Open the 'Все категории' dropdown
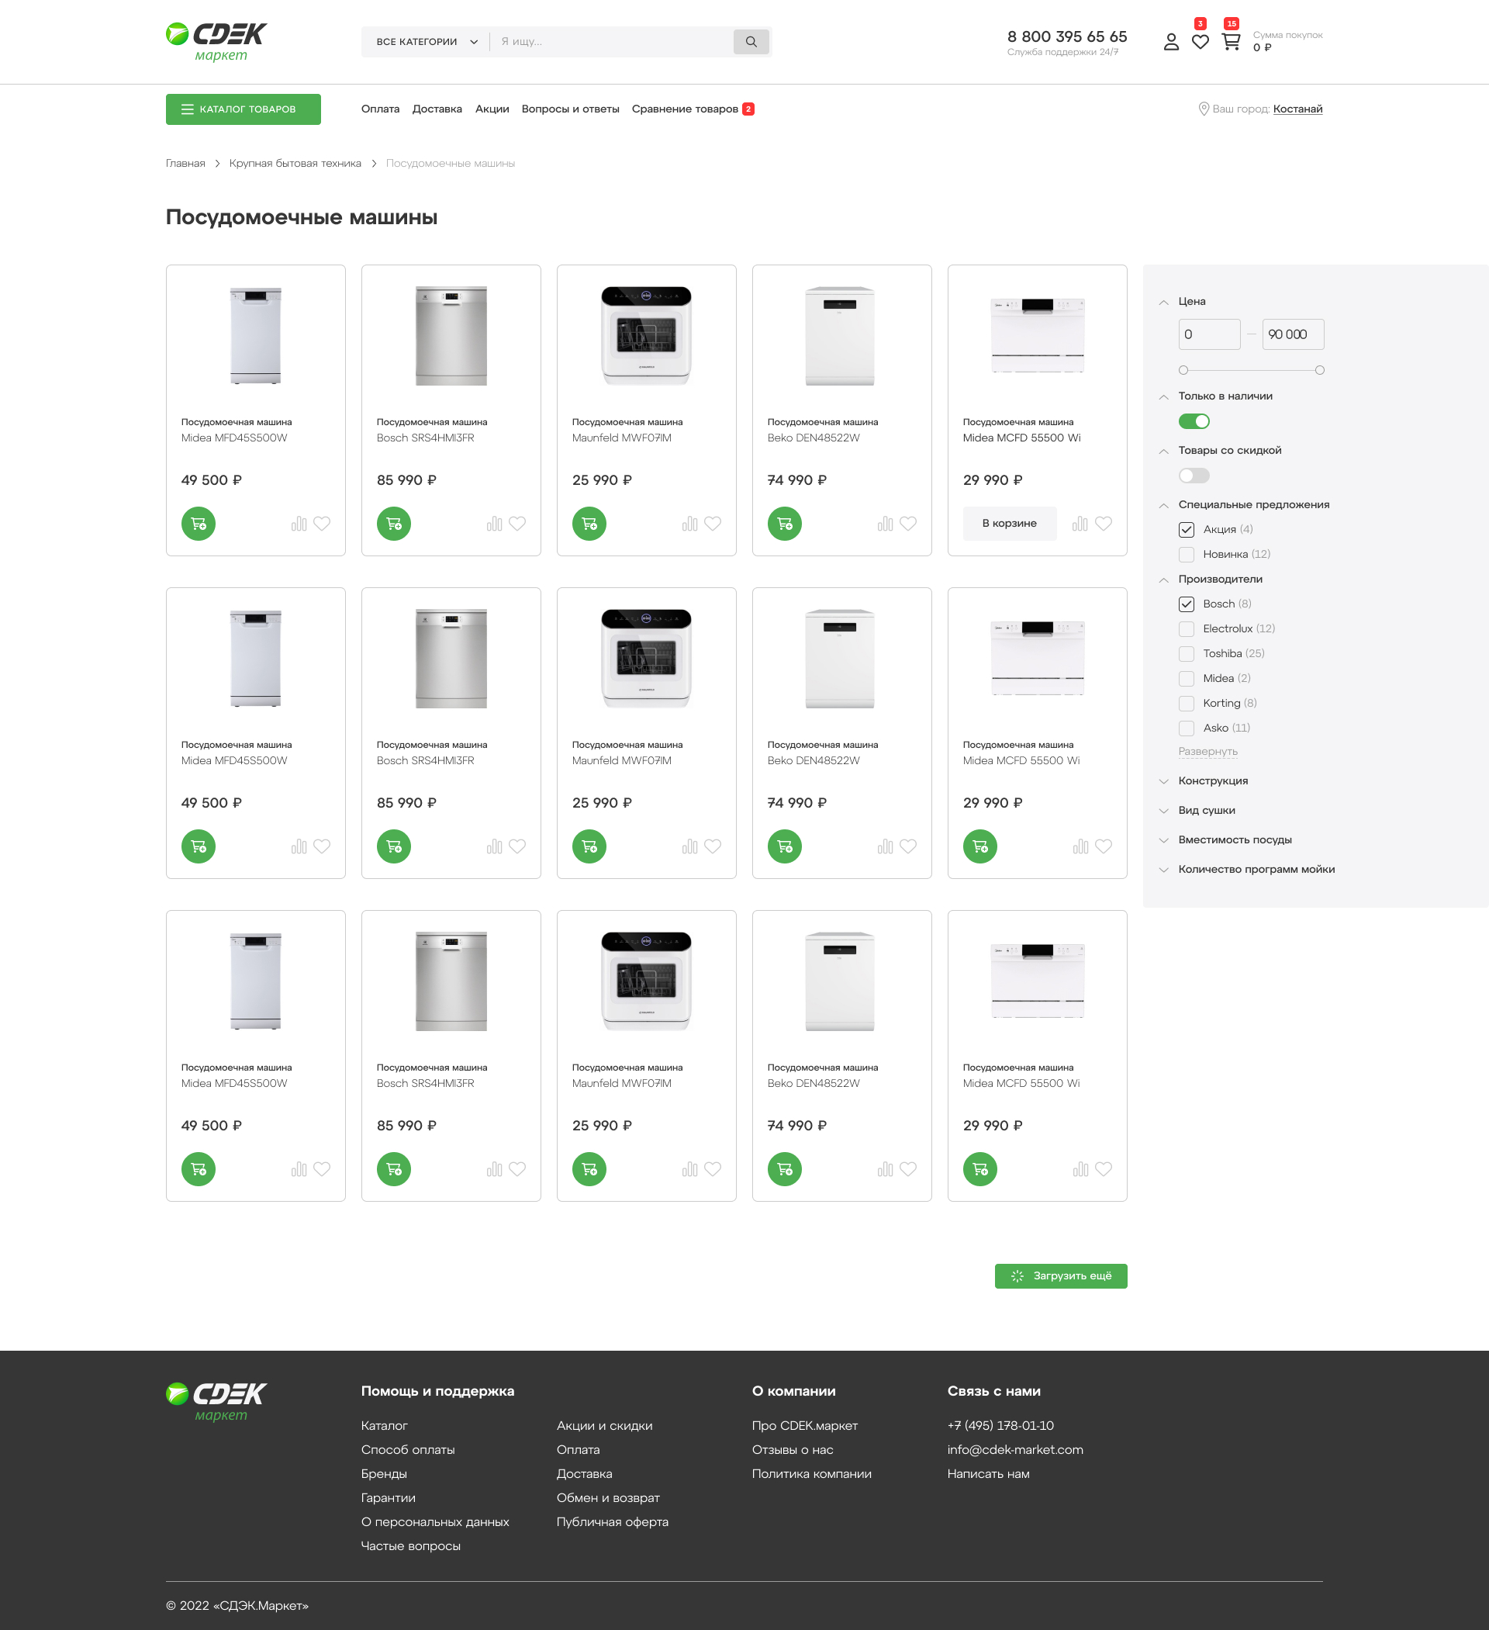The width and height of the screenshot is (1489, 1630). [426, 42]
